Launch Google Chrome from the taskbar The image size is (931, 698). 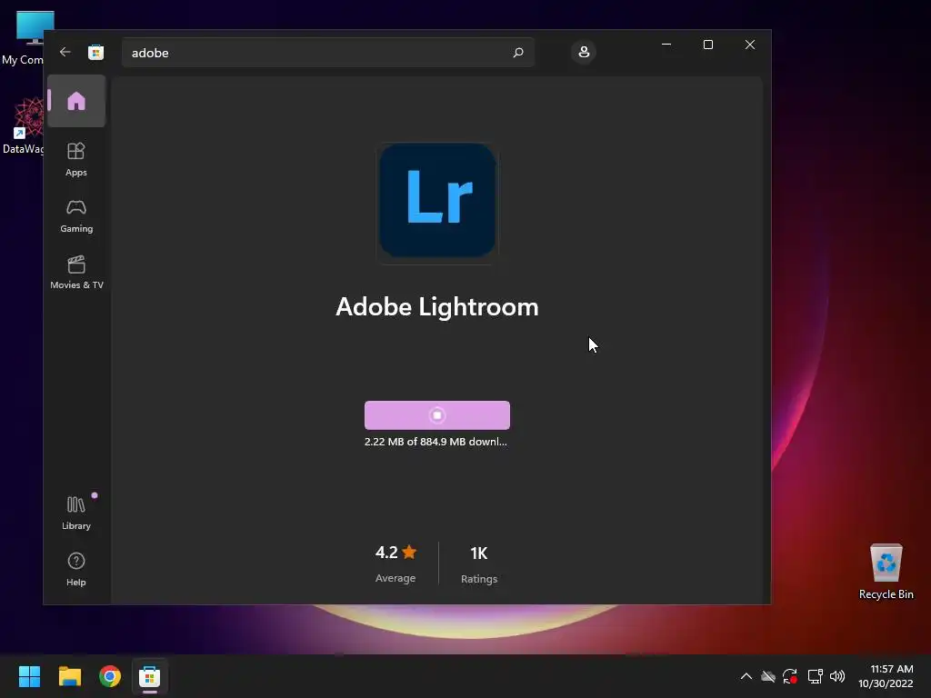[110, 676]
